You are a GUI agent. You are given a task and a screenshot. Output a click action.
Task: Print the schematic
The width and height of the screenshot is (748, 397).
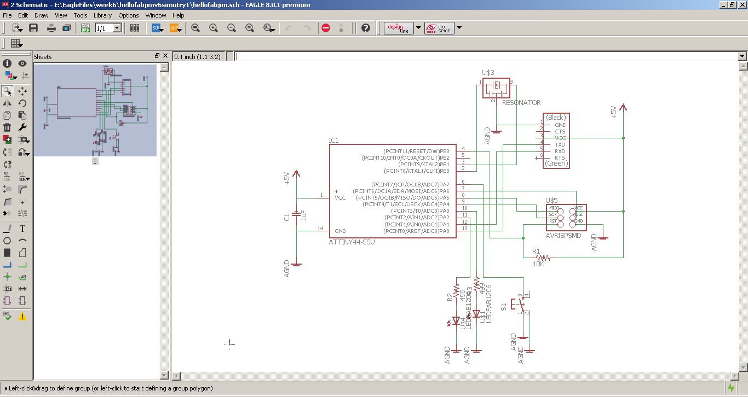[x=51, y=28]
